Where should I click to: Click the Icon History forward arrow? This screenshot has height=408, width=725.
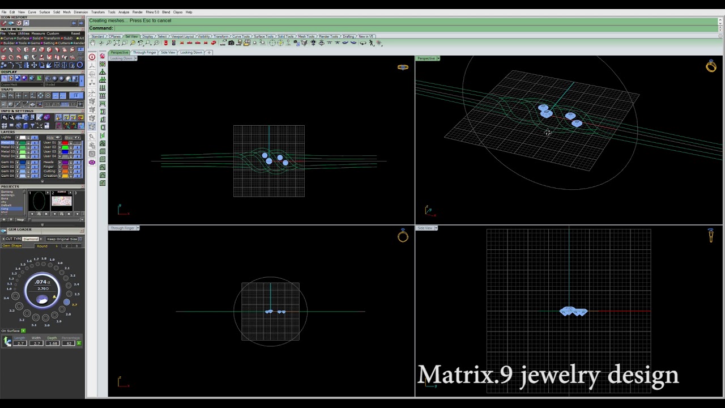[81, 23]
